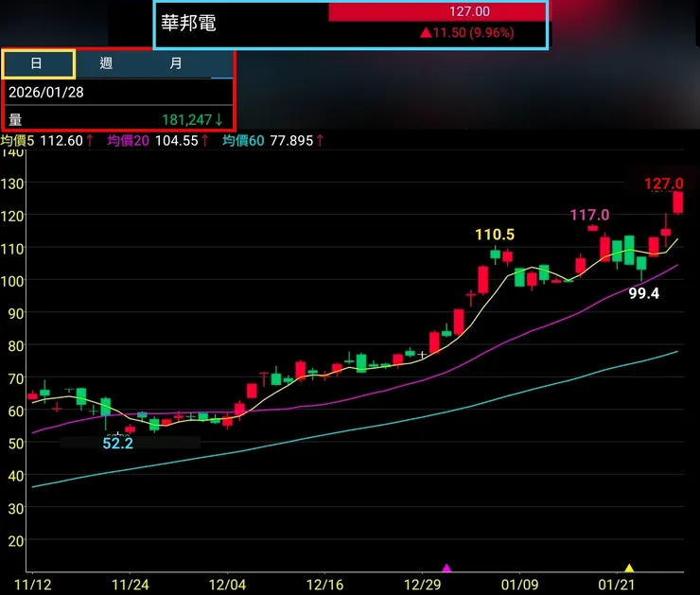Click the 117.0 price annotation
This screenshot has width=700, height=595.
coord(589,215)
